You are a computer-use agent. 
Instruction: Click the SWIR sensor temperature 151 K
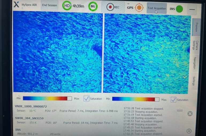pos(33,122)
